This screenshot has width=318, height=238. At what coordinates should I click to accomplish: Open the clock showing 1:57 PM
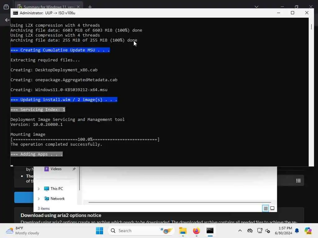tap(284, 231)
